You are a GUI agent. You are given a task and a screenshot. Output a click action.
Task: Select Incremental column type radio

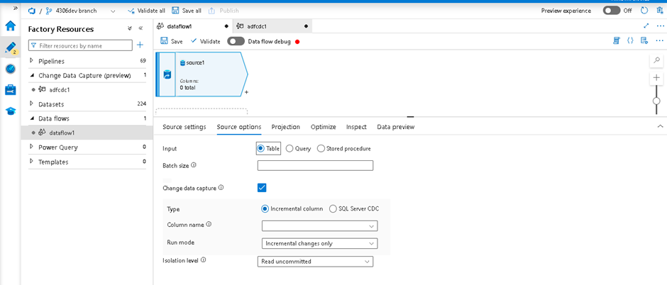[x=265, y=208]
